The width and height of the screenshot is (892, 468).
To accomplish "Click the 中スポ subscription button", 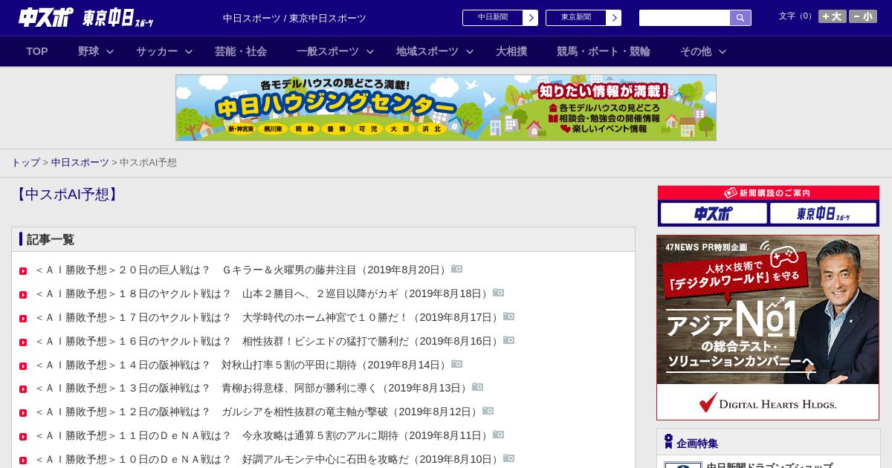I will tap(714, 213).
